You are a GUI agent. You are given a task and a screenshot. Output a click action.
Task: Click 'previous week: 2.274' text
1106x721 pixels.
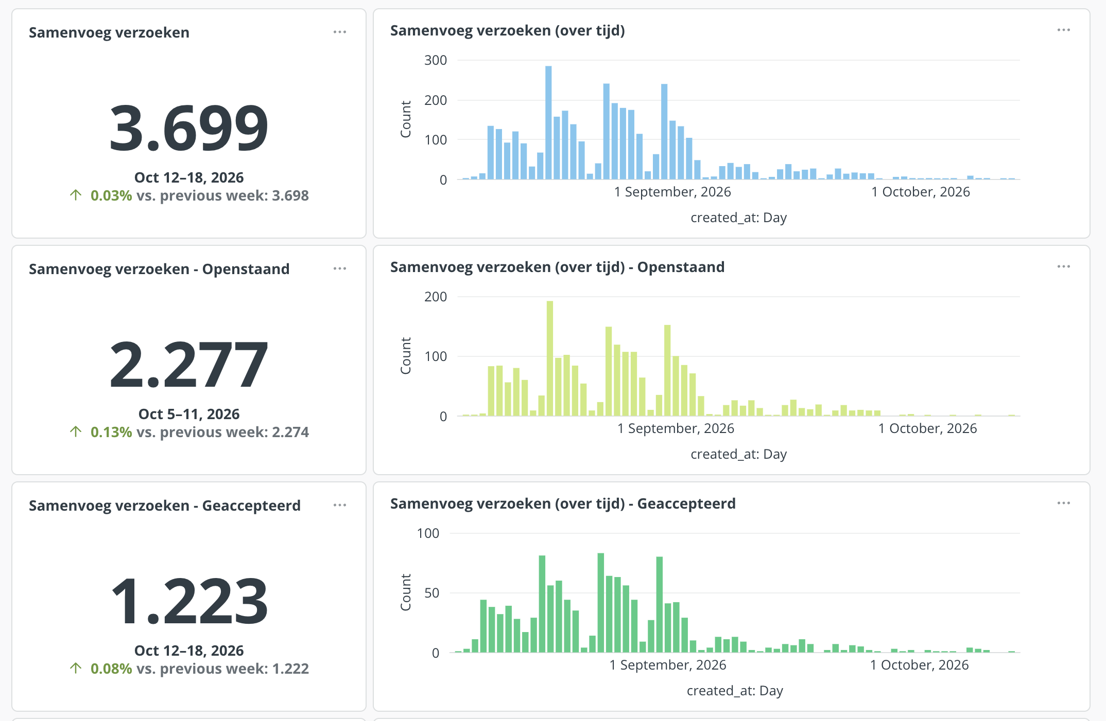[234, 432]
